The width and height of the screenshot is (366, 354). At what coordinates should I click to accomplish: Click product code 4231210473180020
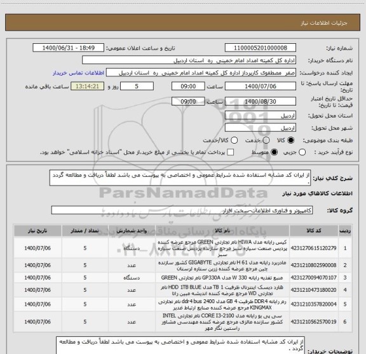point(314,290)
